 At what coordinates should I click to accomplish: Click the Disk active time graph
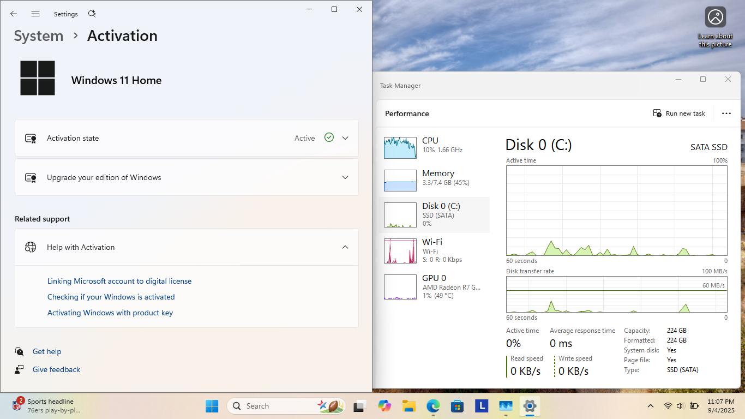pyautogui.click(x=617, y=211)
